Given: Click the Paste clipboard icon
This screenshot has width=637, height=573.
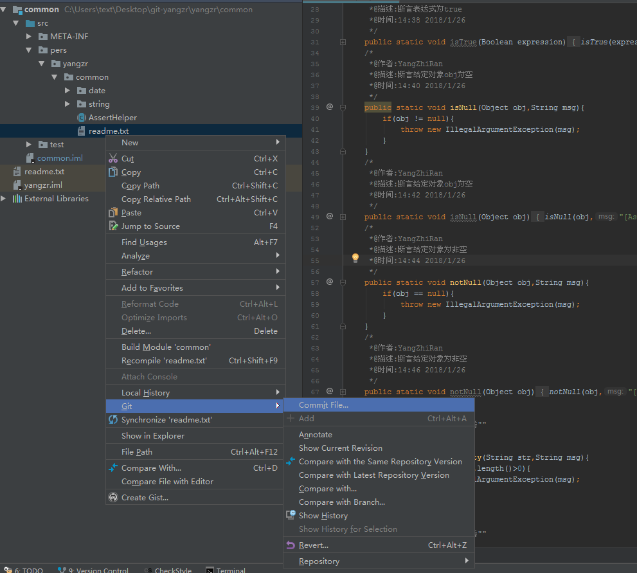Looking at the screenshot, I should 113,212.
